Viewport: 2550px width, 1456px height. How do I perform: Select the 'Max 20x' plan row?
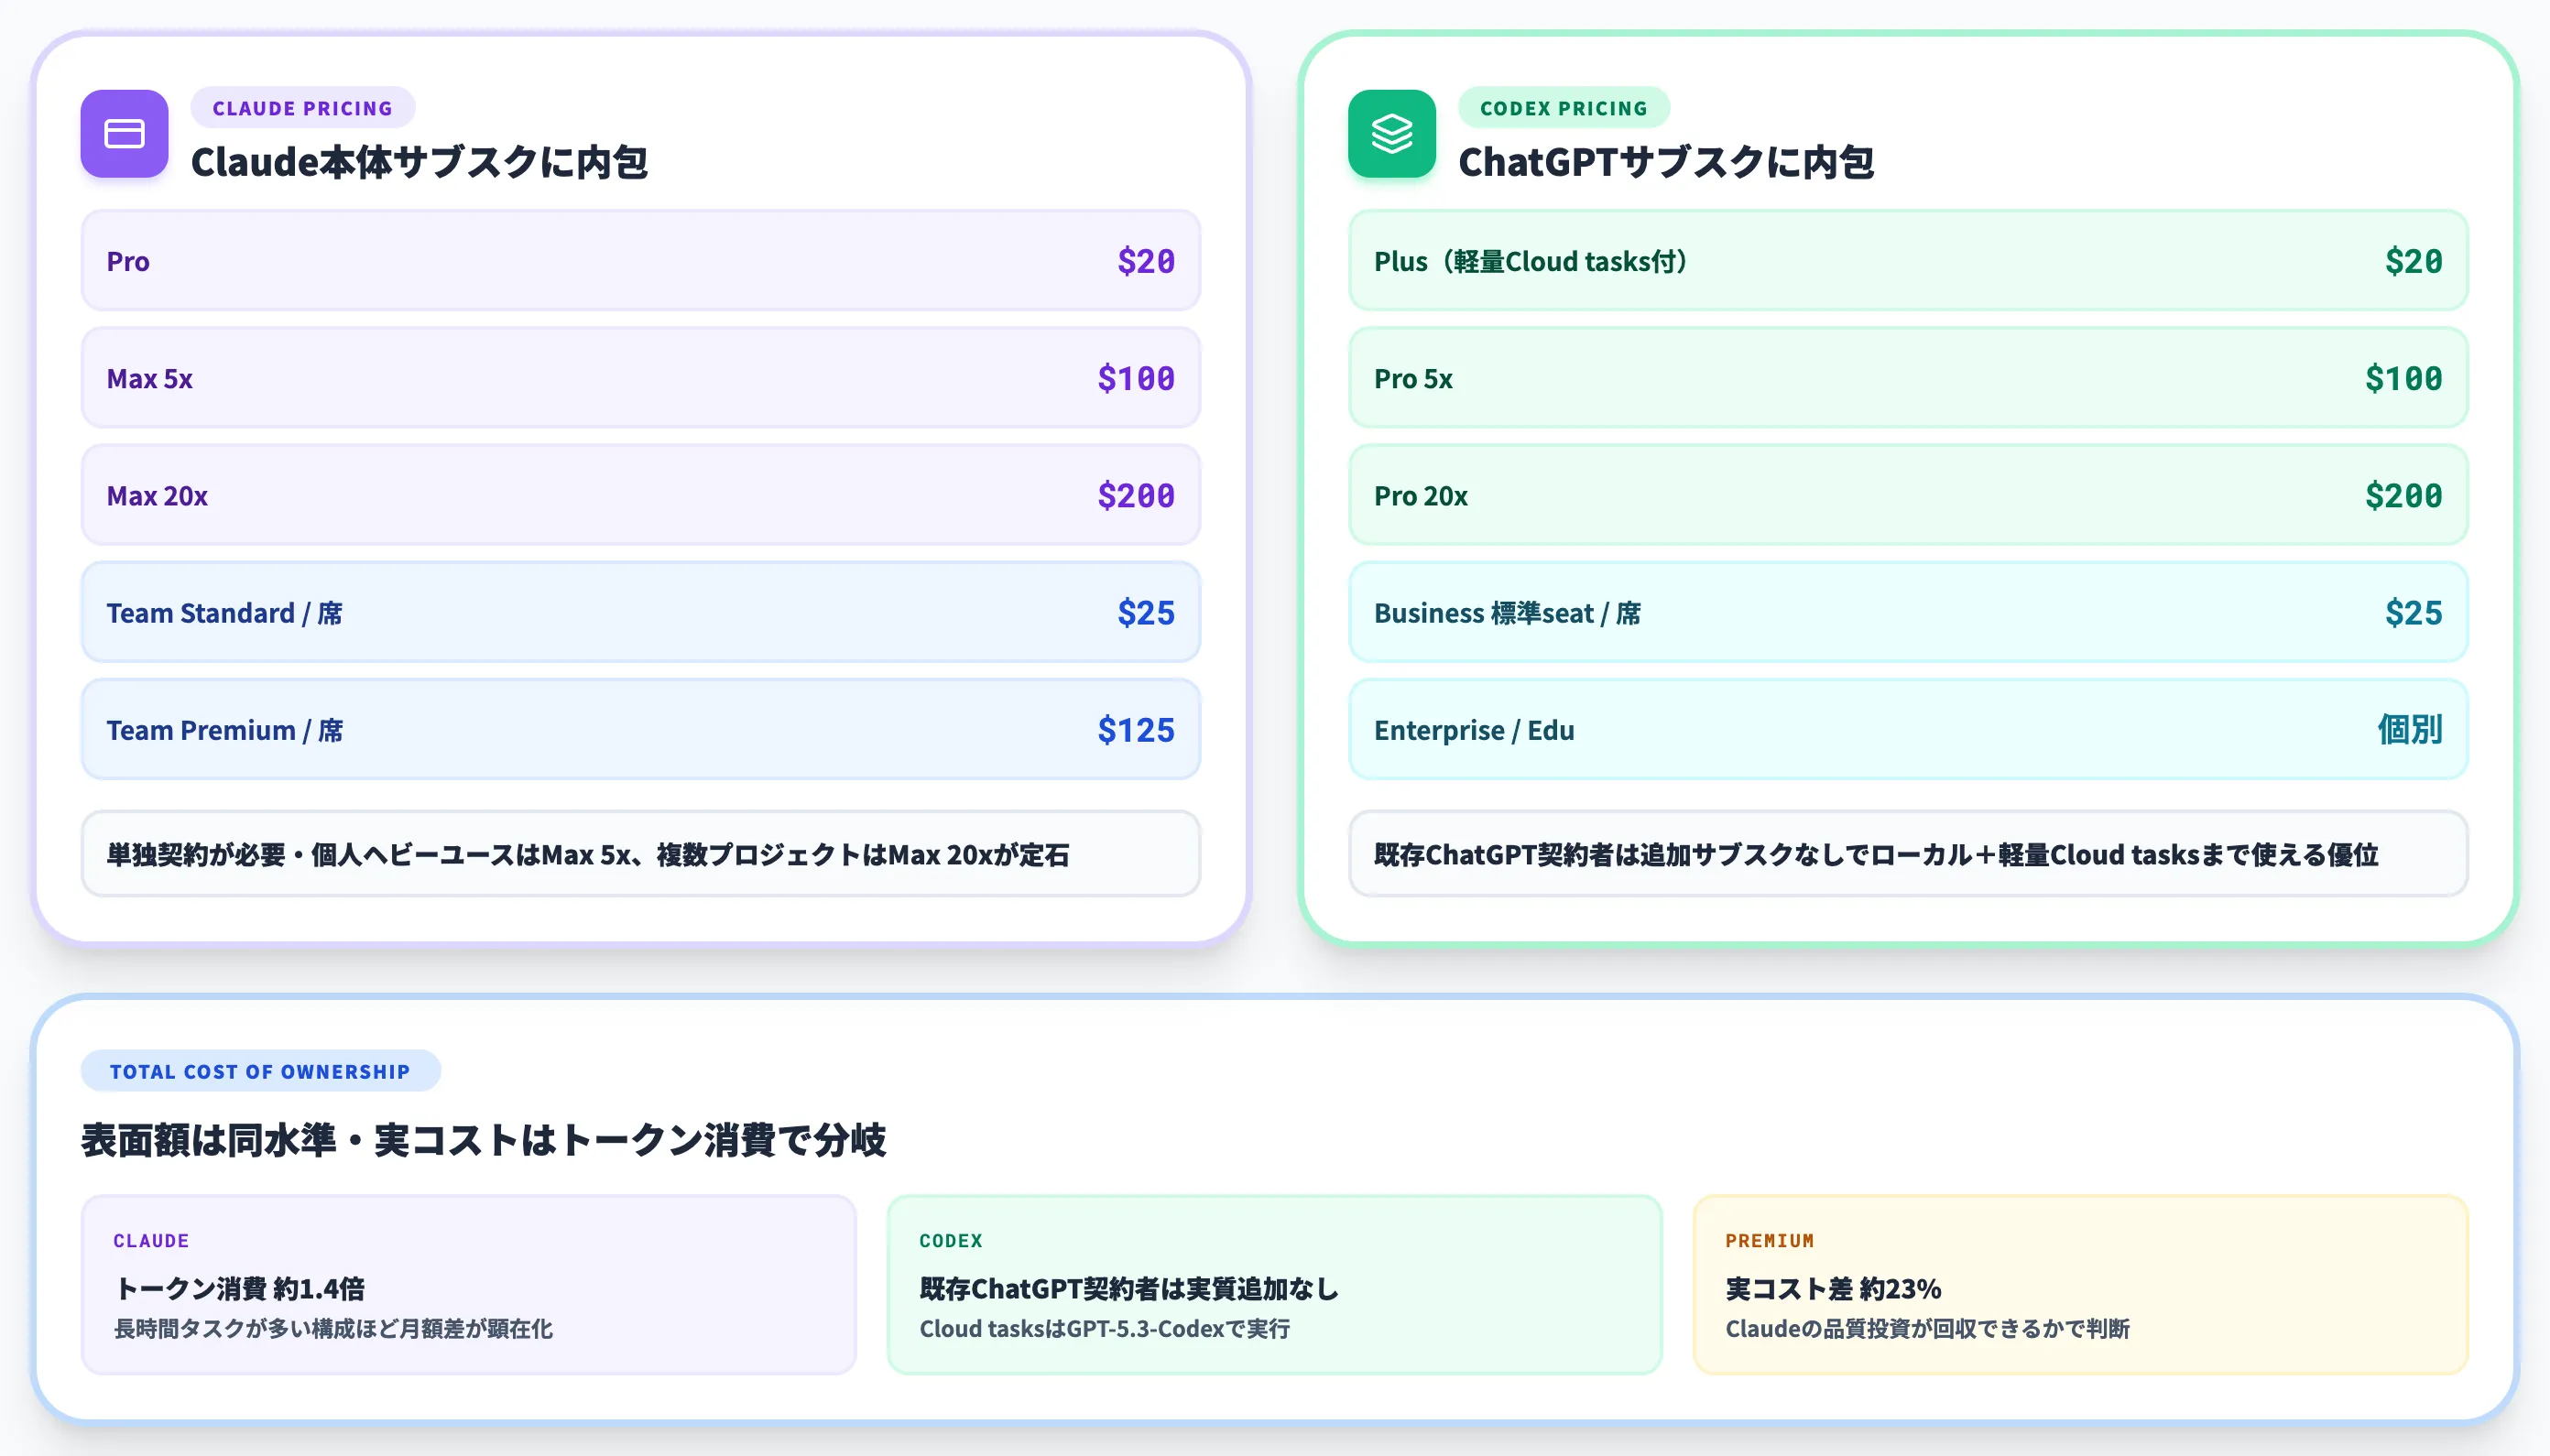640,495
